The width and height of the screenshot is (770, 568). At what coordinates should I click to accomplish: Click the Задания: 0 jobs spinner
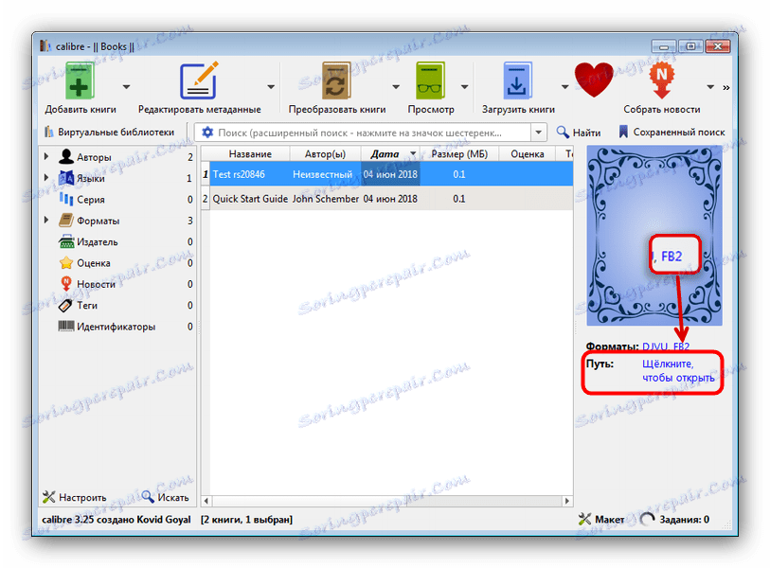(674, 519)
